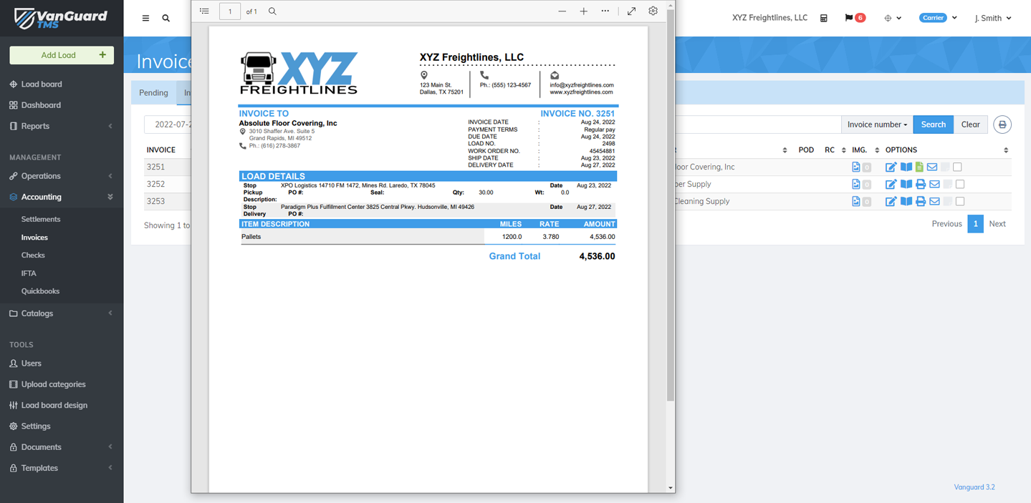
Task: Open the PDF viewer settings gear
Action: [653, 11]
